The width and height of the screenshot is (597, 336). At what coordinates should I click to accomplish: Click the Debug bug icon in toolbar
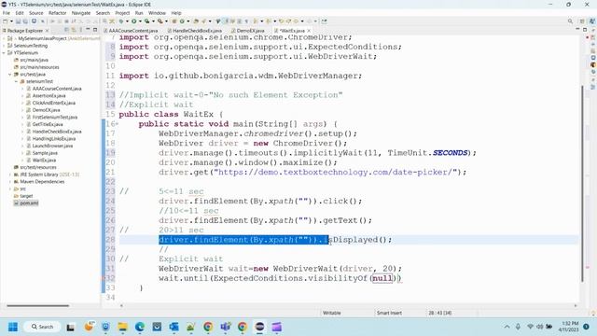[x=121, y=21]
